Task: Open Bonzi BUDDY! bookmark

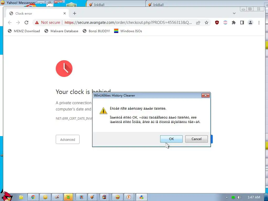Action: [96, 31]
